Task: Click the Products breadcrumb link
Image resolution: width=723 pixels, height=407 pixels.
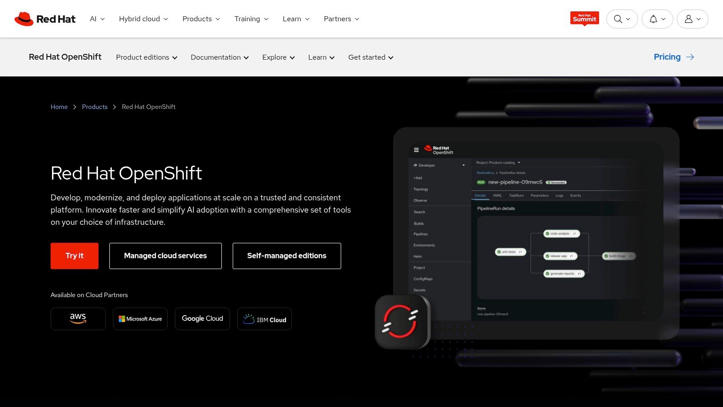Action: (x=95, y=107)
